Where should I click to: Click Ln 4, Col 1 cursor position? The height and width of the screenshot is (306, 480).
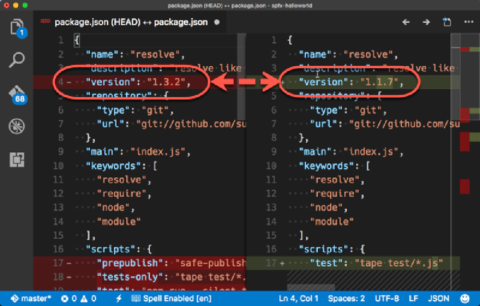[299, 298]
